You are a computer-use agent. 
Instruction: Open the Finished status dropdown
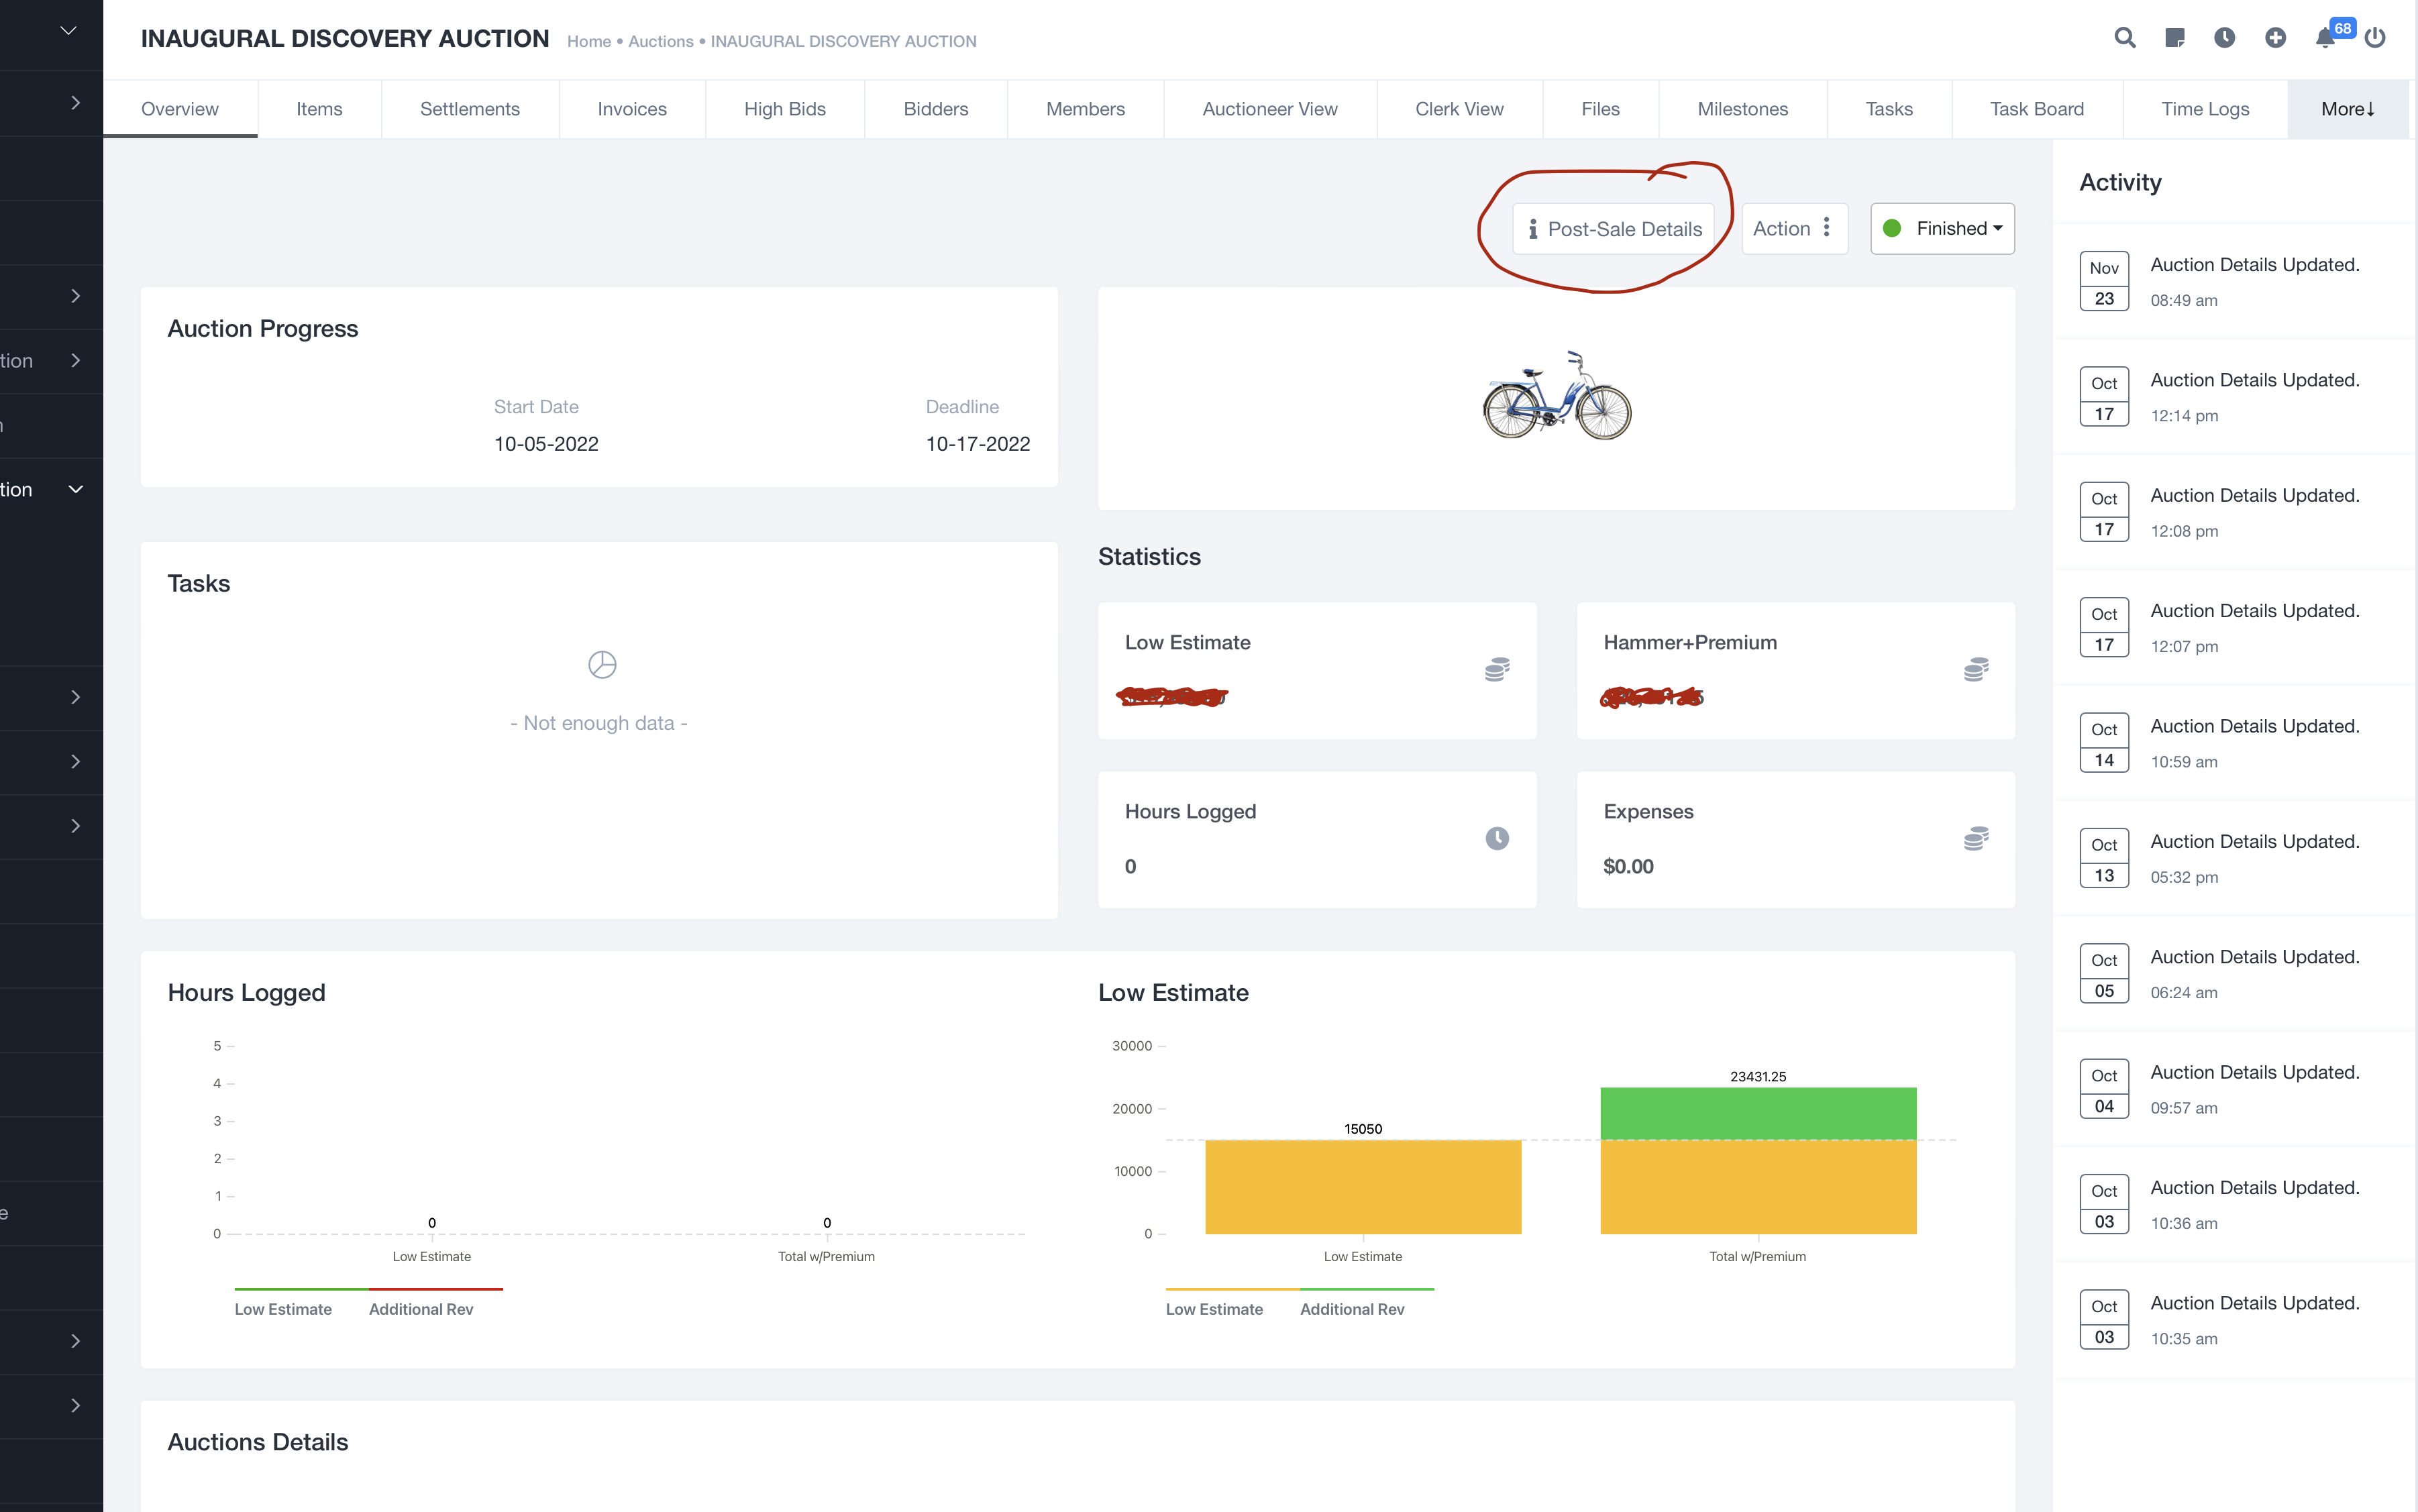(x=1942, y=229)
